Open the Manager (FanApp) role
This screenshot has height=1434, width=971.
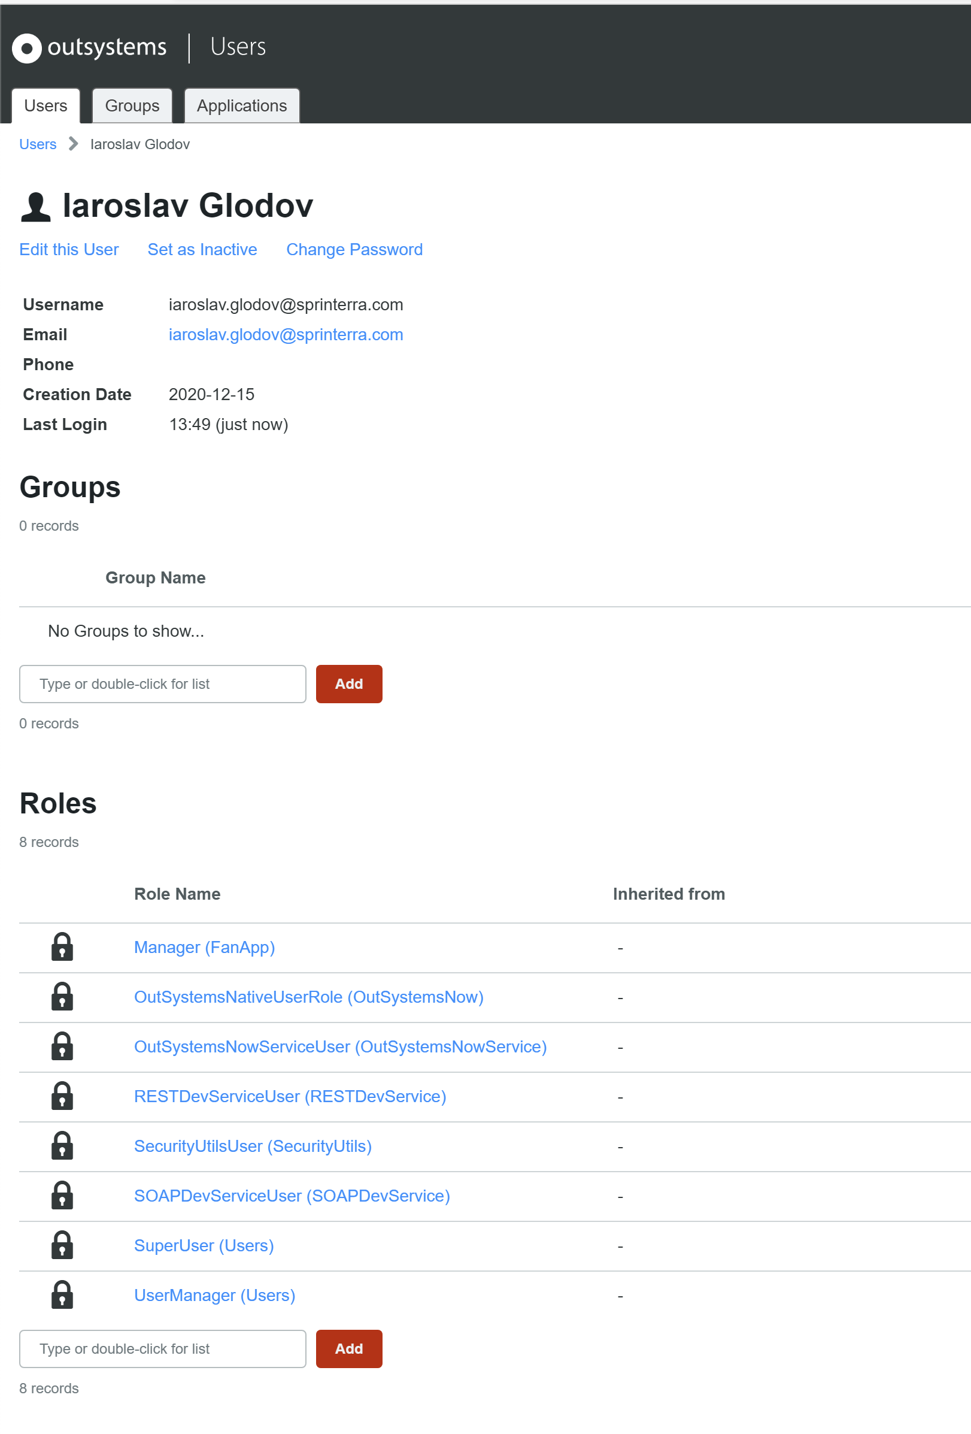click(205, 947)
